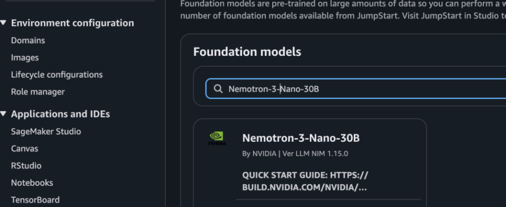506x207 pixels.
Task: Open Notebooks from the sidebar
Action: pyautogui.click(x=32, y=183)
